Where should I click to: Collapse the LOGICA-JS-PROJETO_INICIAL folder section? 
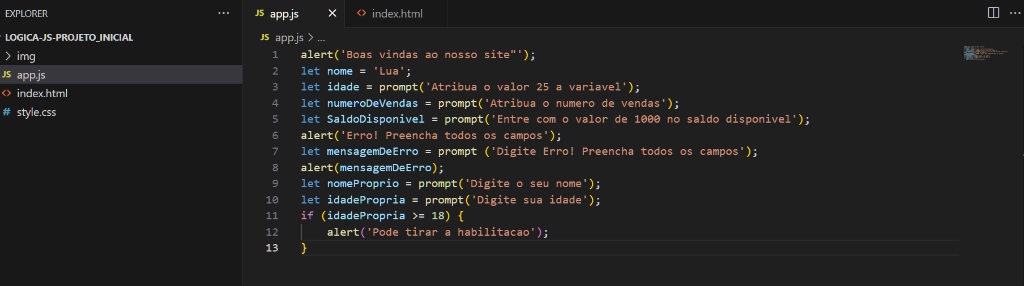click(x=69, y=37)
